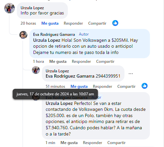The width and height of the screenshot is (164, 147).
Task: Toggle Me gusta on the 'Info por favor gracias' comment
Action: pyautogui.click(x=50, y=23)
